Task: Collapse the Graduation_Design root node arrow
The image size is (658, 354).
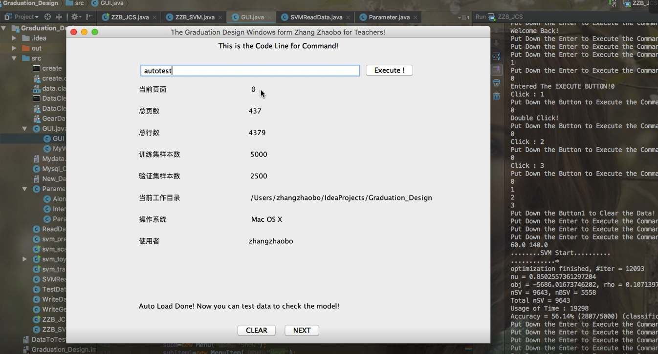Action: [x=4, y=28]
